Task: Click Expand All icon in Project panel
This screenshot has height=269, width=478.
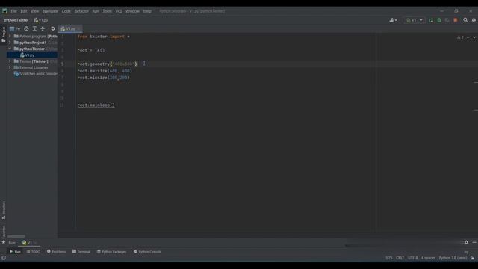Action: coord(34,28)
